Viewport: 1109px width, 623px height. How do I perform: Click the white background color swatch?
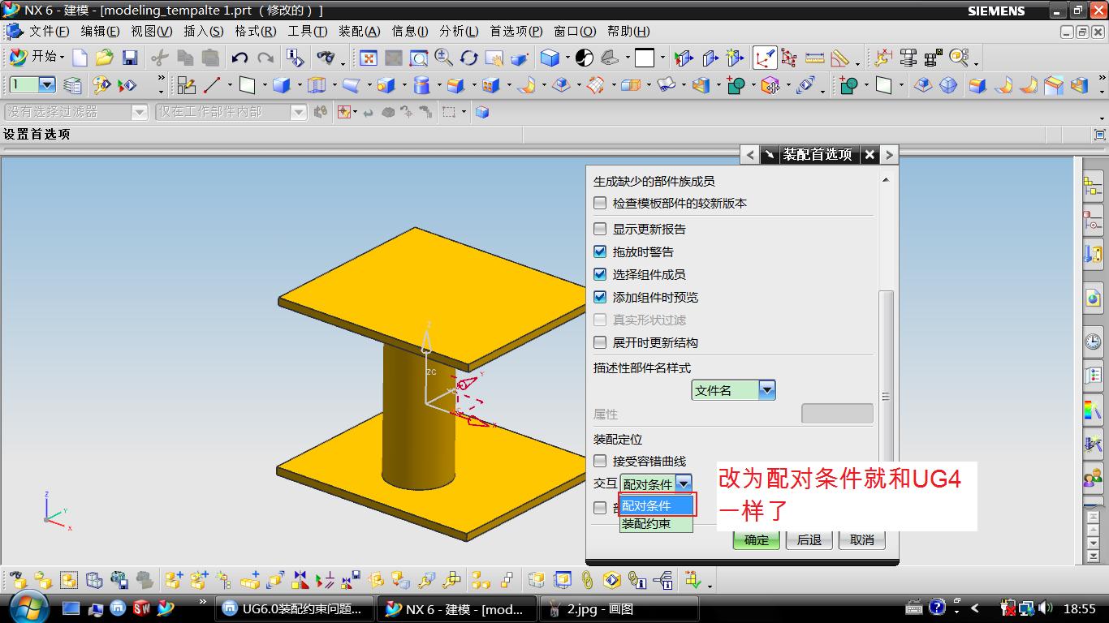click(645, 58)
